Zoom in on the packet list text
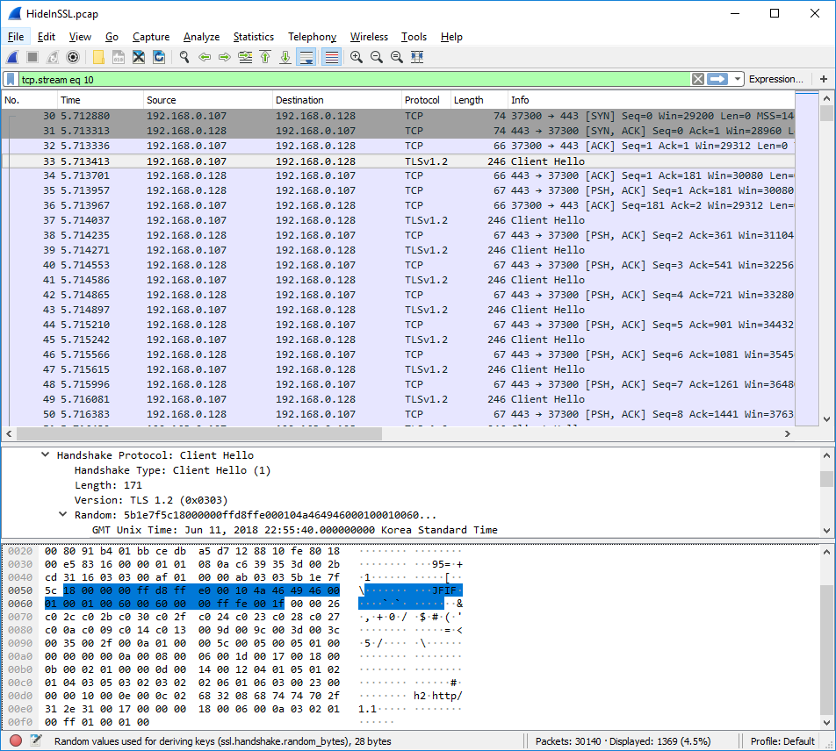The width and height of the screenshot is (836, 751). coord(356,57)
